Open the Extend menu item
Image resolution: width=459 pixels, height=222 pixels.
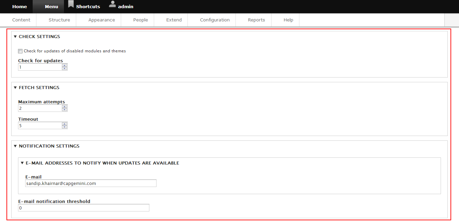point(174,20)
